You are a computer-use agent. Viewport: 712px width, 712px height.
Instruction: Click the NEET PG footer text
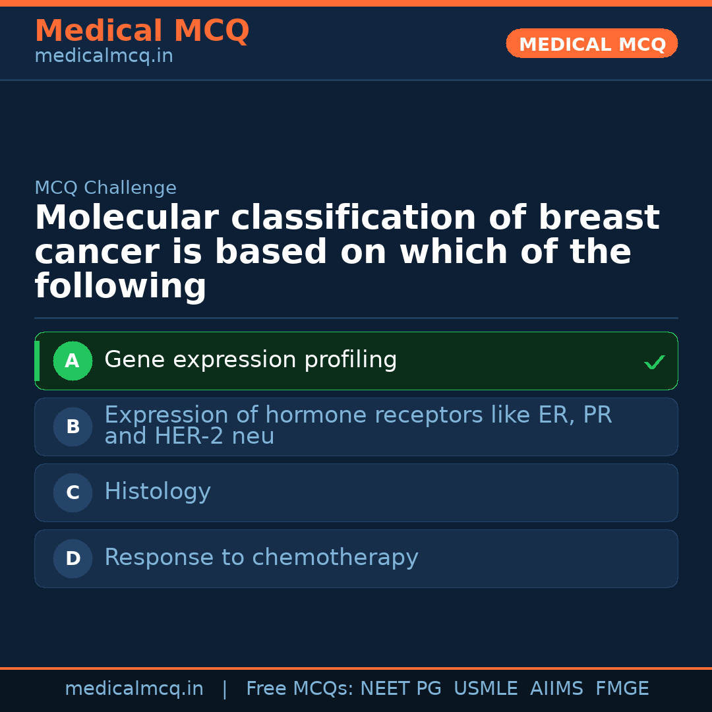[401, 689]
